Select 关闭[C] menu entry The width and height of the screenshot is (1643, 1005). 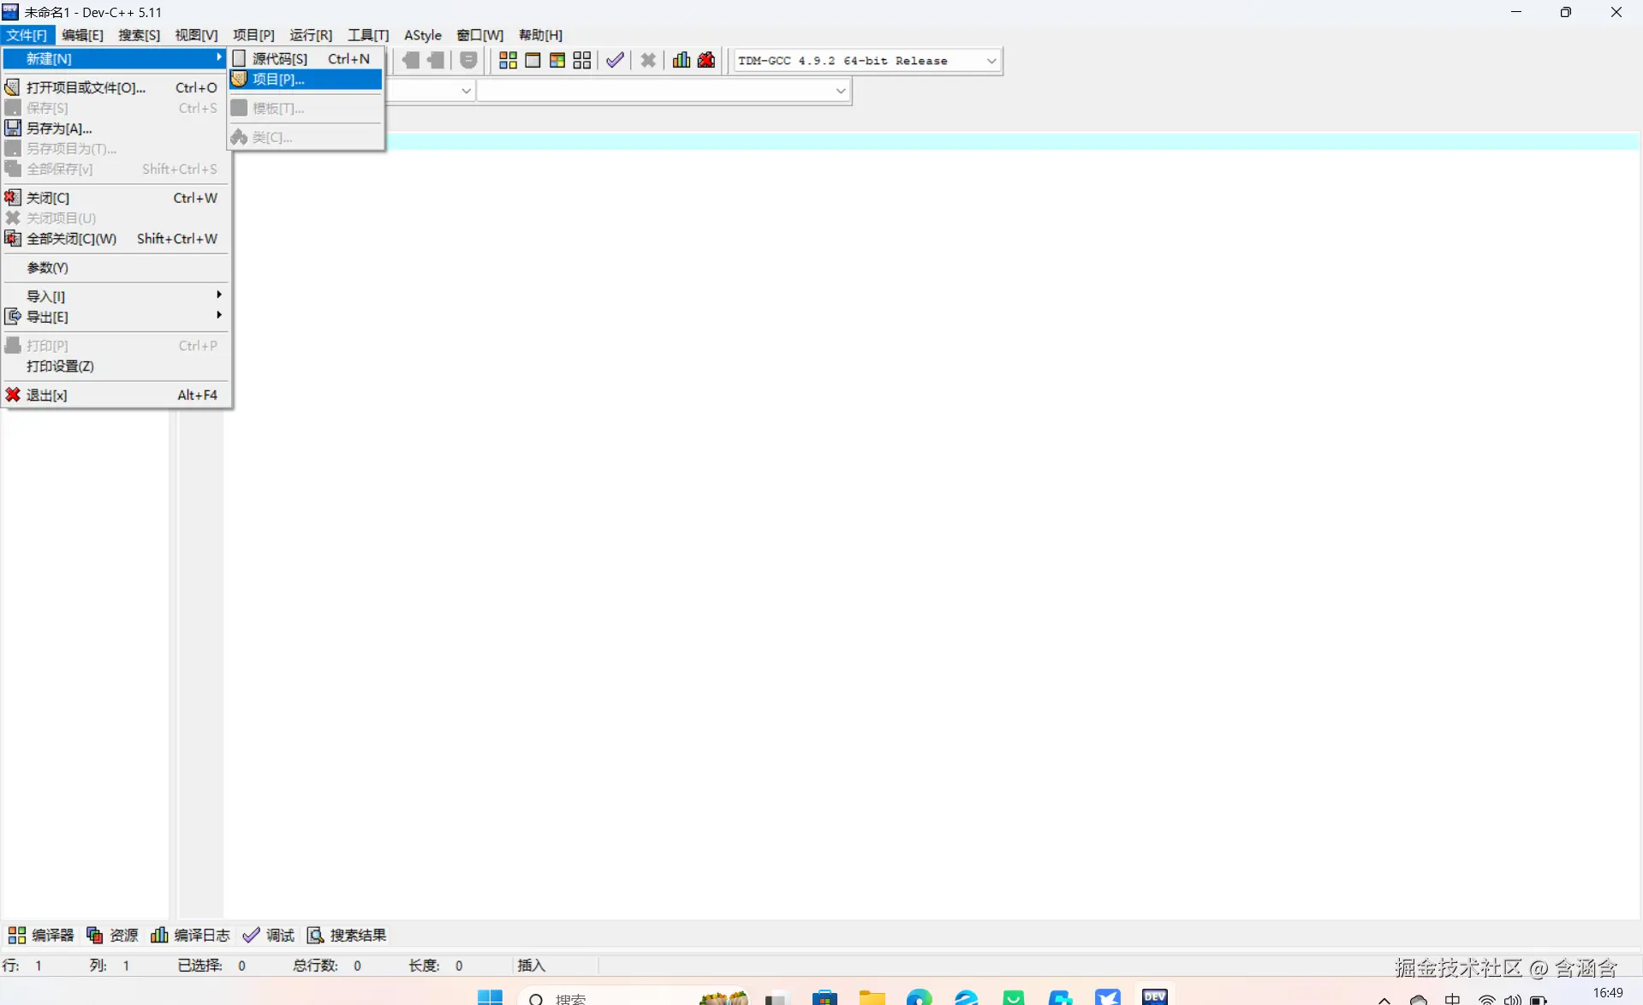click(116, 198)
